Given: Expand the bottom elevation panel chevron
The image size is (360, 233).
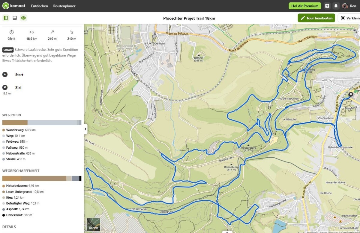Looking at the screenshot, I should (x=227, y=232).
